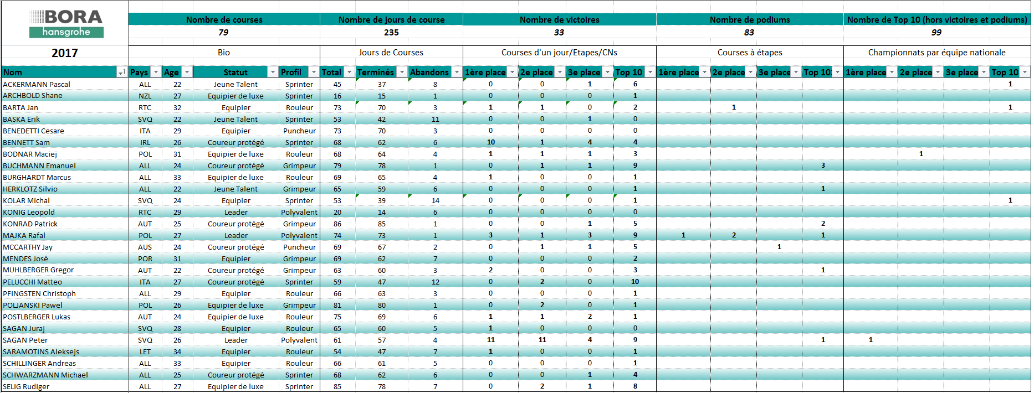1034x393 pixels.
Task: Select the 2017 year cell
Action: (65, 53)
